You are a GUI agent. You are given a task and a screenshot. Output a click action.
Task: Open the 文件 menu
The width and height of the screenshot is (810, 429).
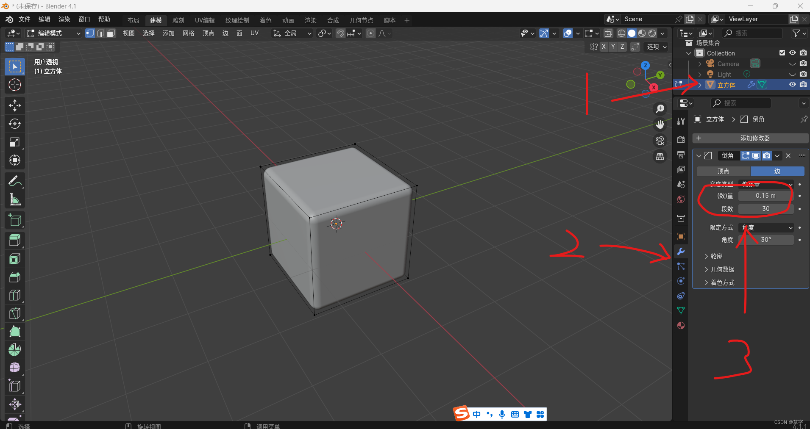[x=25, y=19]
